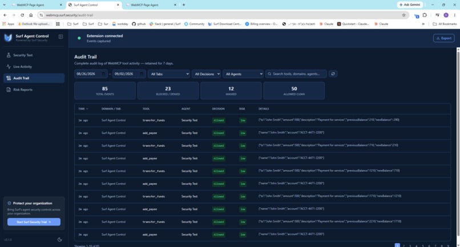
Task: Open Slack general bookmark
Action: (165, 24)
